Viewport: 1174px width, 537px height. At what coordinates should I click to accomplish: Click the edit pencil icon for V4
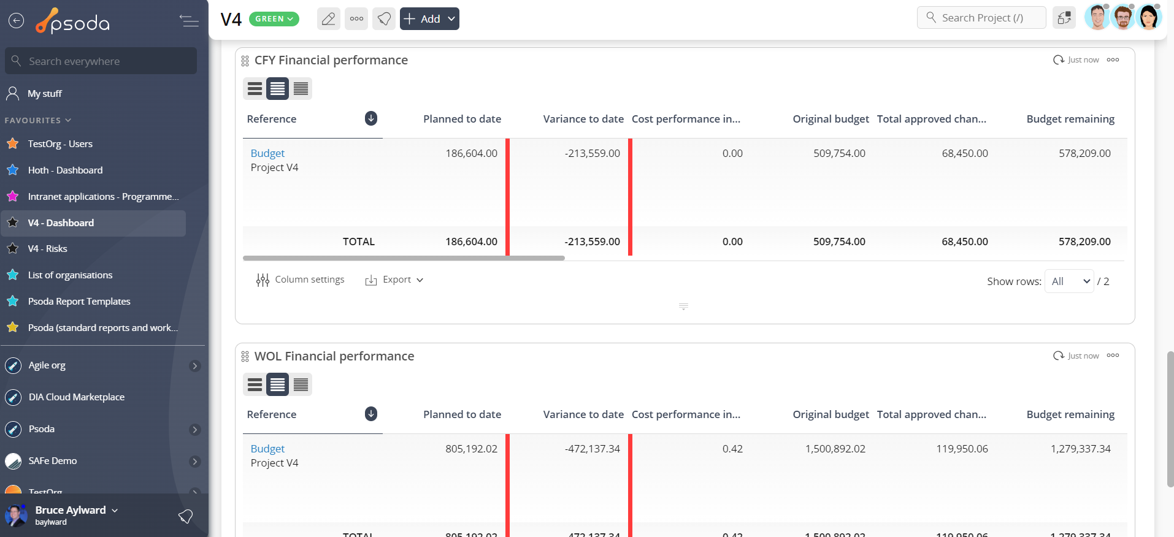329,18
